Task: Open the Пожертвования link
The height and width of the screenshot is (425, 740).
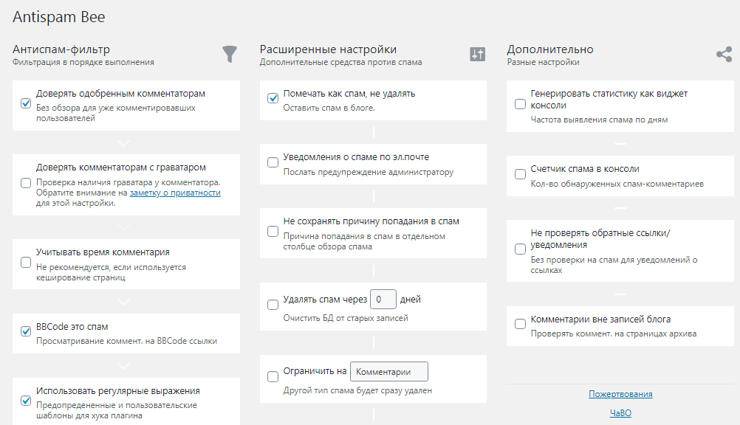Action: pyautogui.click(x=620, y=394)
